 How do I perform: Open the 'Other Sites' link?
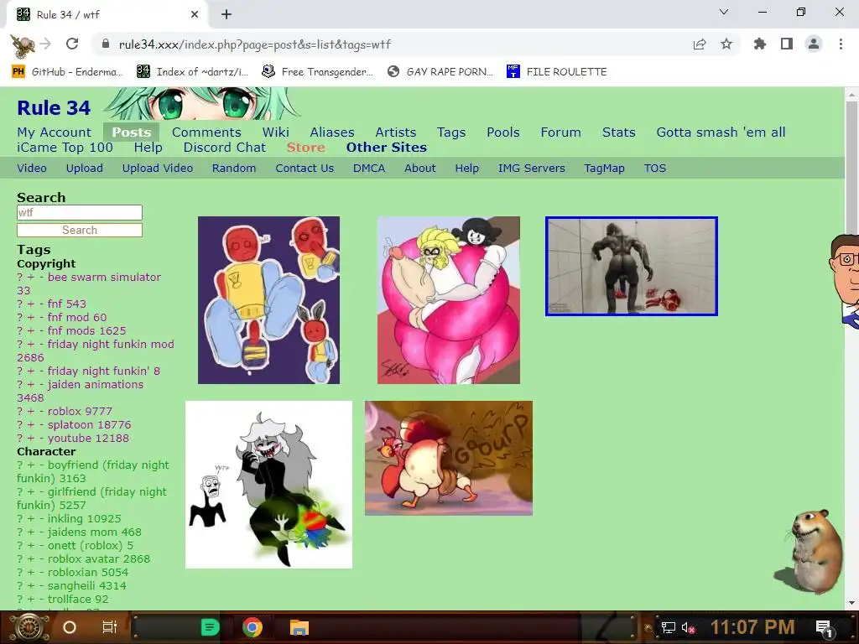click(386, 148)
